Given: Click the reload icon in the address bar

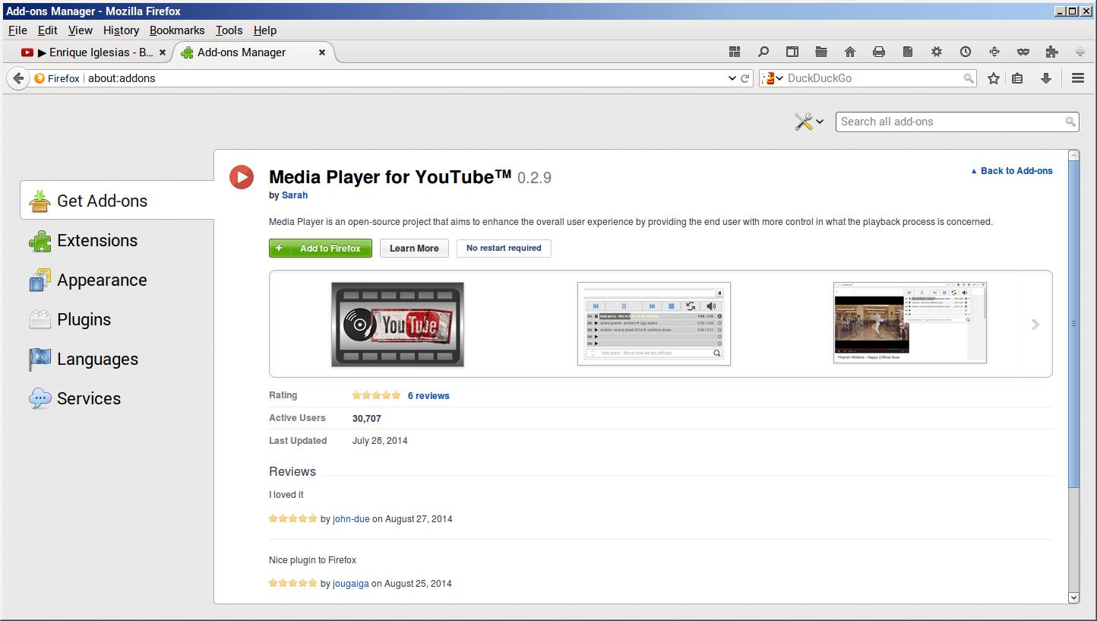Looking at the screenshot, I should pos(745,78).
